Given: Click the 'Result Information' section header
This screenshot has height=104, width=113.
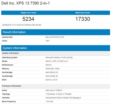Looking at the screenshot, I should point(56,32).
